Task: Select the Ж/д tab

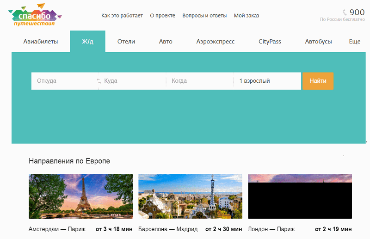Action: (87, 42)
